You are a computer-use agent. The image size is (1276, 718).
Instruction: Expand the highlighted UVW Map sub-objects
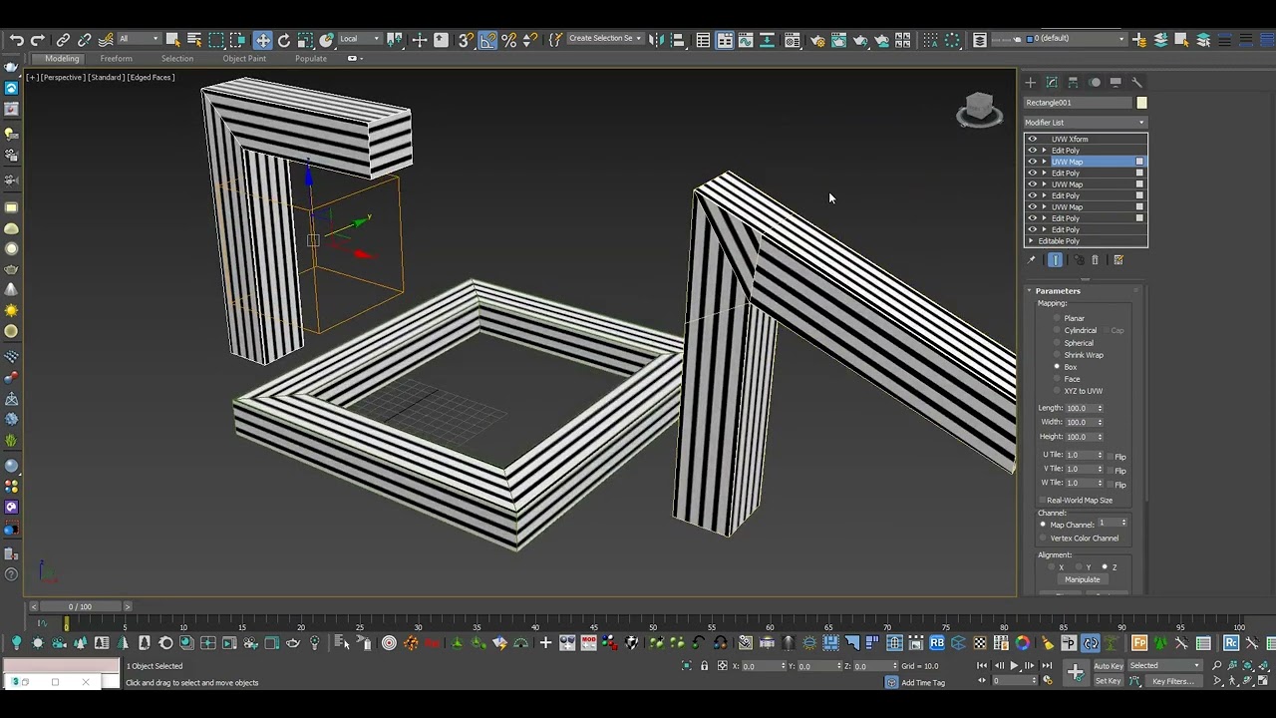(1044, 162)
